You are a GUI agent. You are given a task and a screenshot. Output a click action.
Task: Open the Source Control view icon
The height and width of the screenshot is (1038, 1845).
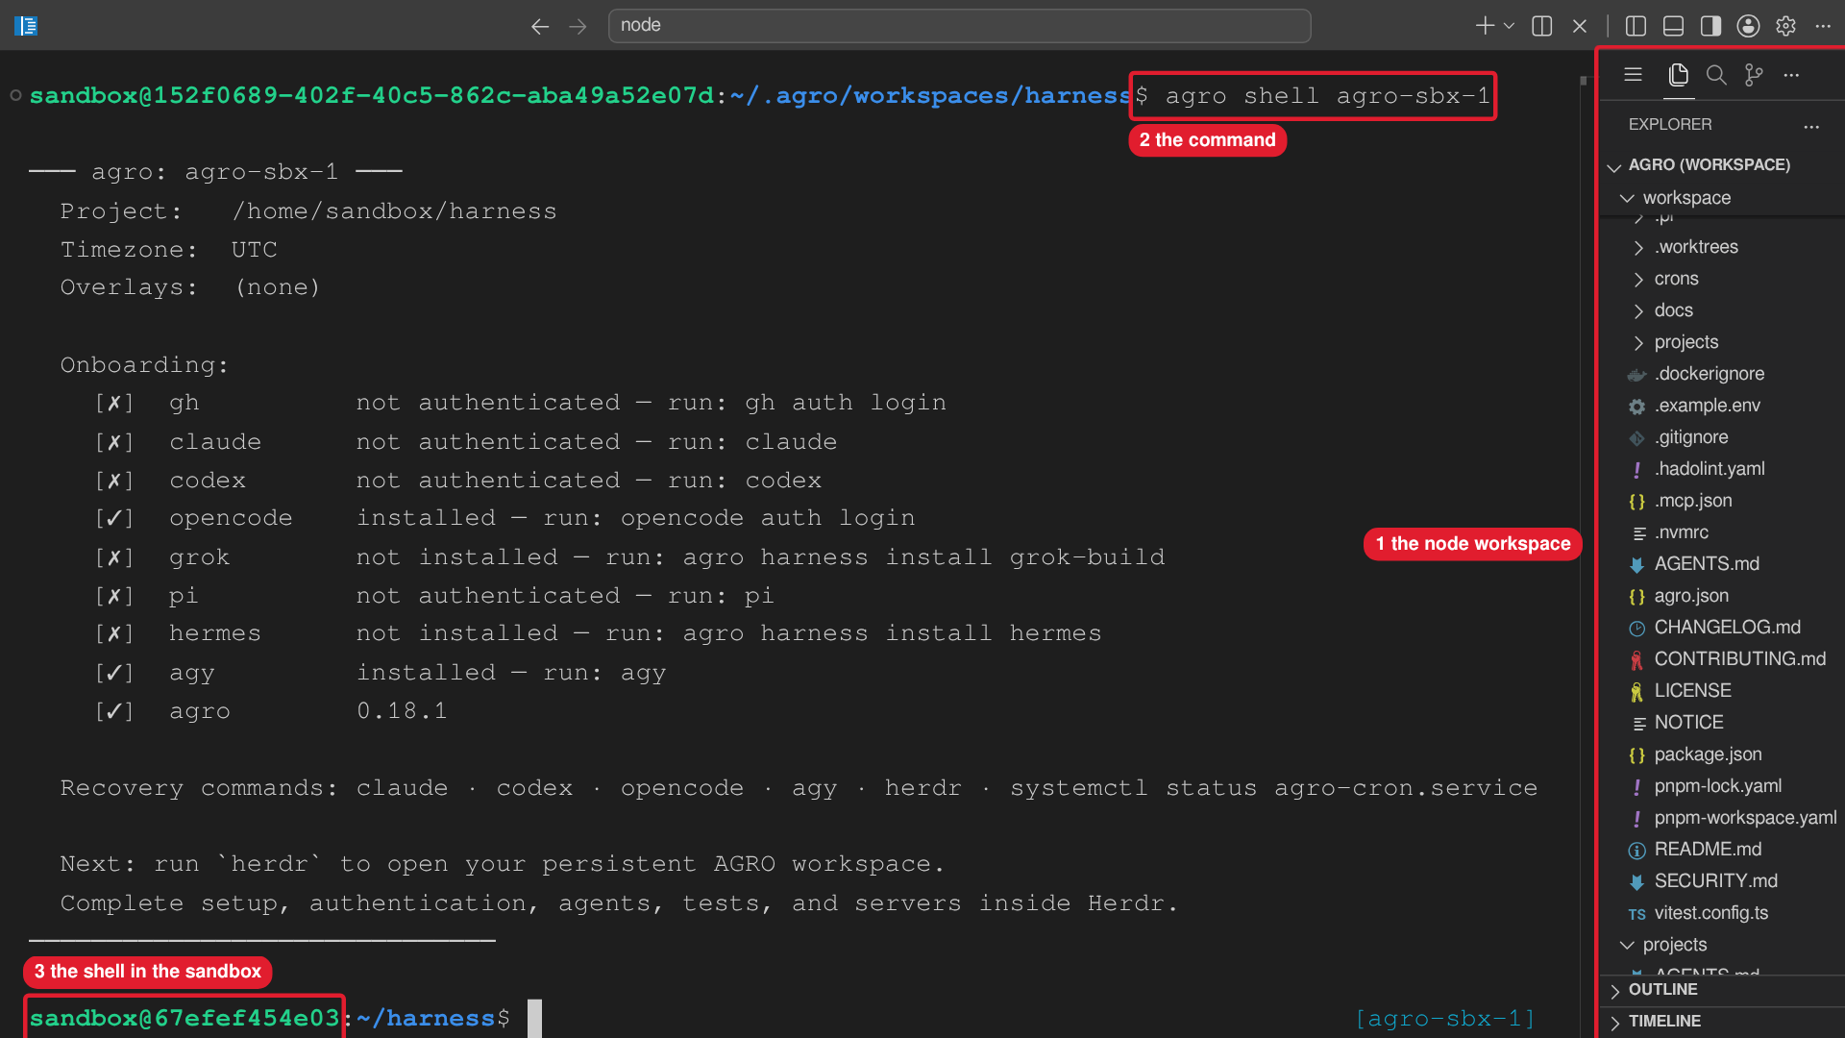click(1754, 74)
